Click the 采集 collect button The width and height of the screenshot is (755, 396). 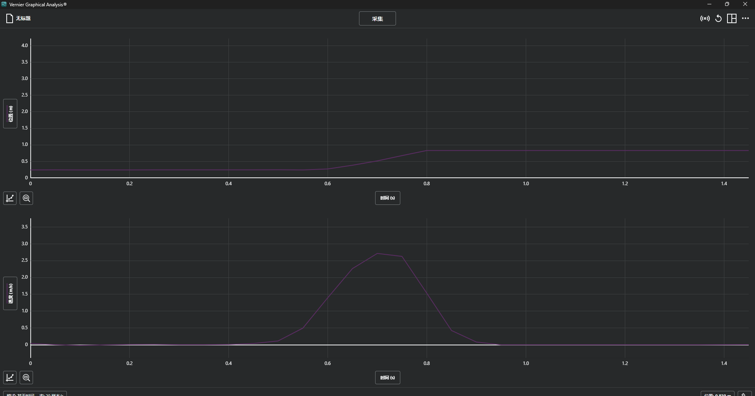pyautogui.click(x=377, y=18)
